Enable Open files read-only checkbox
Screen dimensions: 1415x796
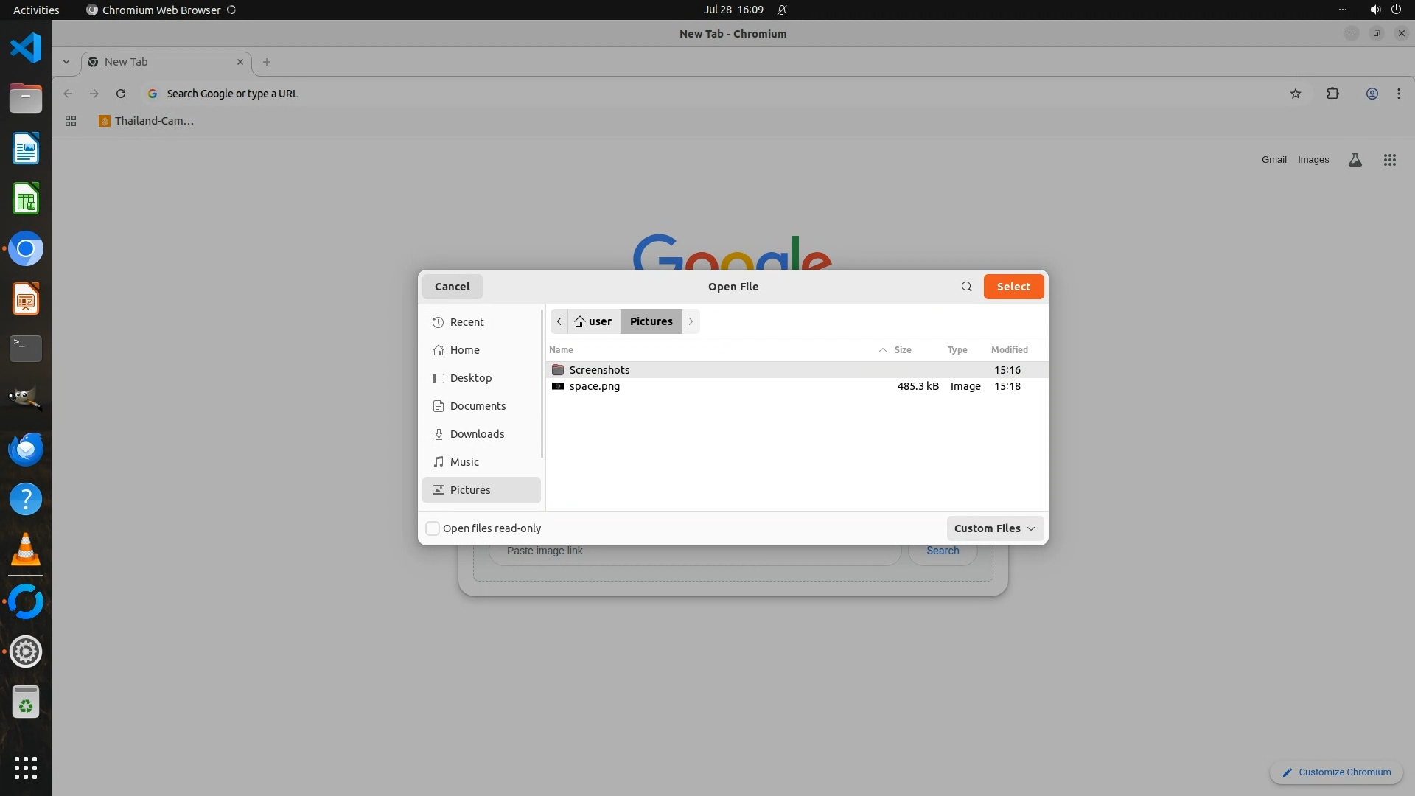pyautogui.click(x=433, y=528)
